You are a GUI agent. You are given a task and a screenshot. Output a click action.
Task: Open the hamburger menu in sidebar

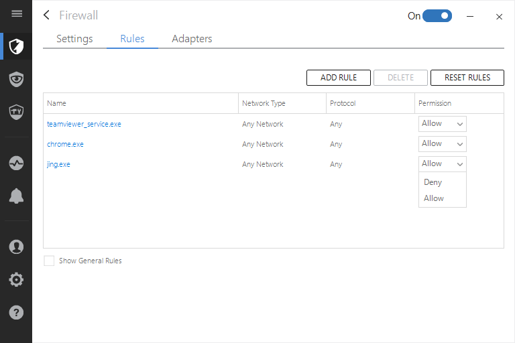pos(16,14)
